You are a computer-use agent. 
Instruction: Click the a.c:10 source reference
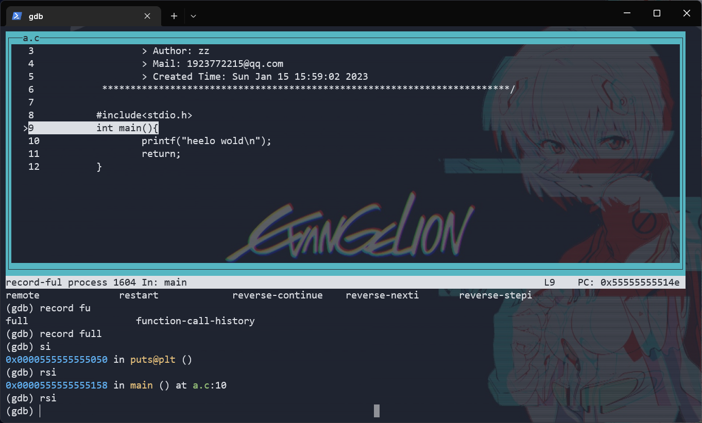(x=208, y=385)
